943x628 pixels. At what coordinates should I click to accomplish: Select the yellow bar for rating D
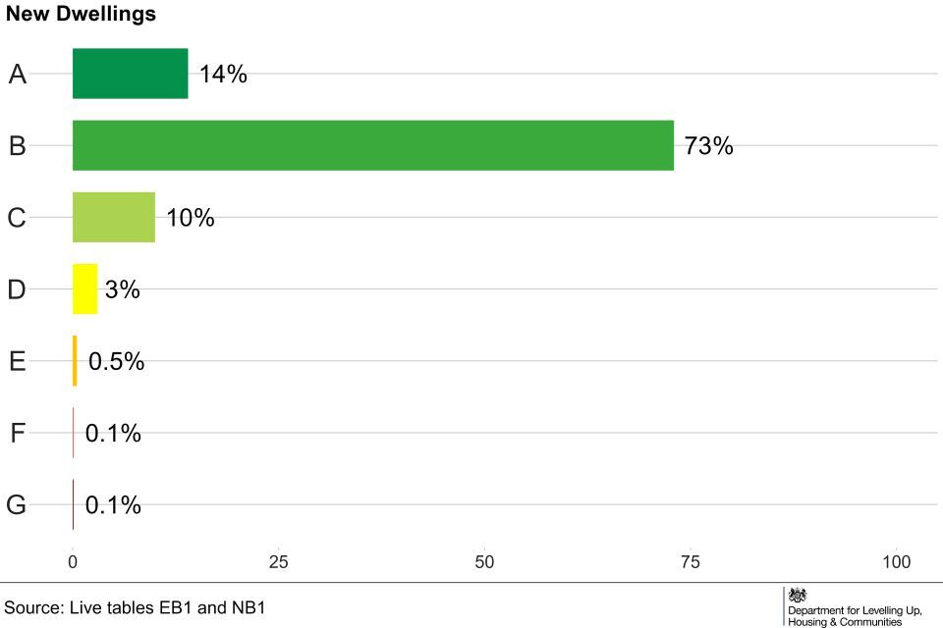(x=84, y=288)
